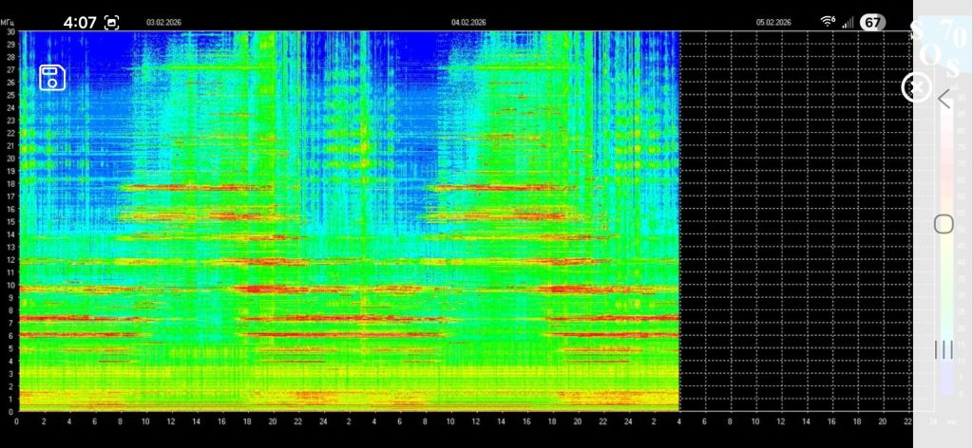This screenshot has height=448, width=973.
Task: Open recent apps with three-bar button
Action: click(x=944, y=349)
